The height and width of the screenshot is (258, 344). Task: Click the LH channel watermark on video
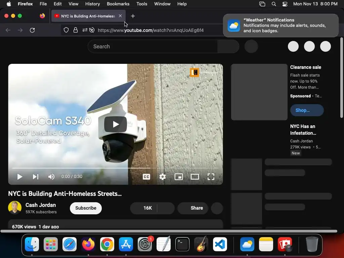tap(194, 73)
